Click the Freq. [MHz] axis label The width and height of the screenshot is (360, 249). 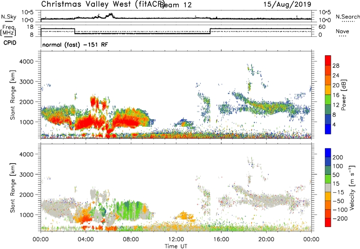coord(8,31)
